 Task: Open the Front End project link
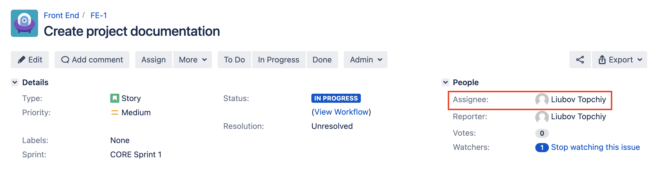pos(61,15)
